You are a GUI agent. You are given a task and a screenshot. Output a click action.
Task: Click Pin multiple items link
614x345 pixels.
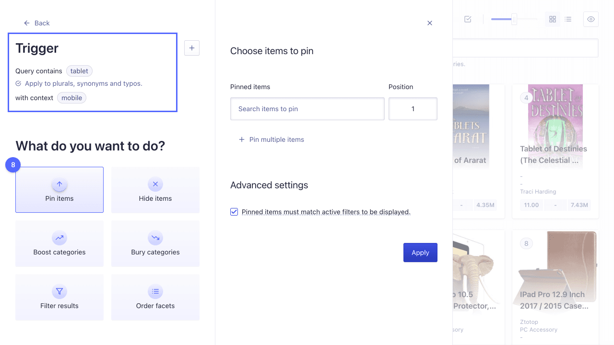(x=272, y=139)
